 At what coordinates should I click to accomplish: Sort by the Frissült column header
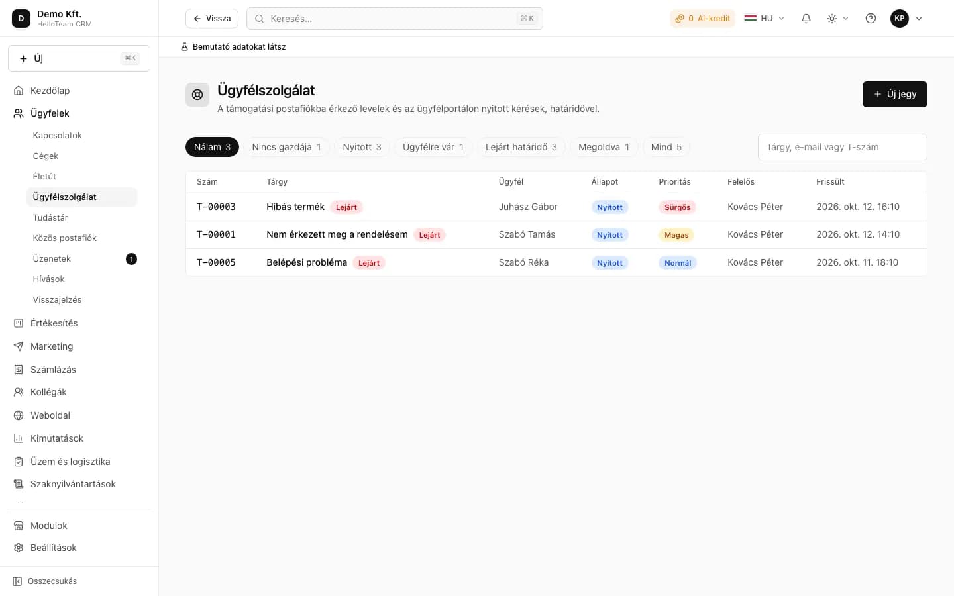click(x=830, y=182)
